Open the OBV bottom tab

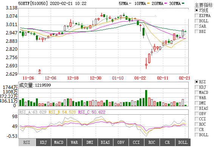121,142
